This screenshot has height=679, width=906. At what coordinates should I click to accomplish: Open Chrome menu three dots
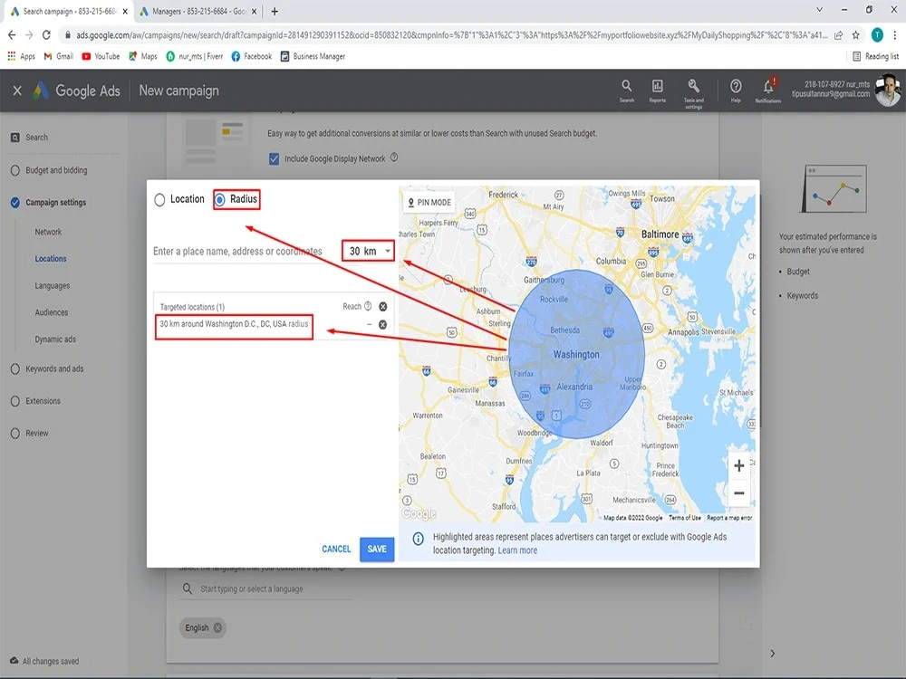[894, 35]
